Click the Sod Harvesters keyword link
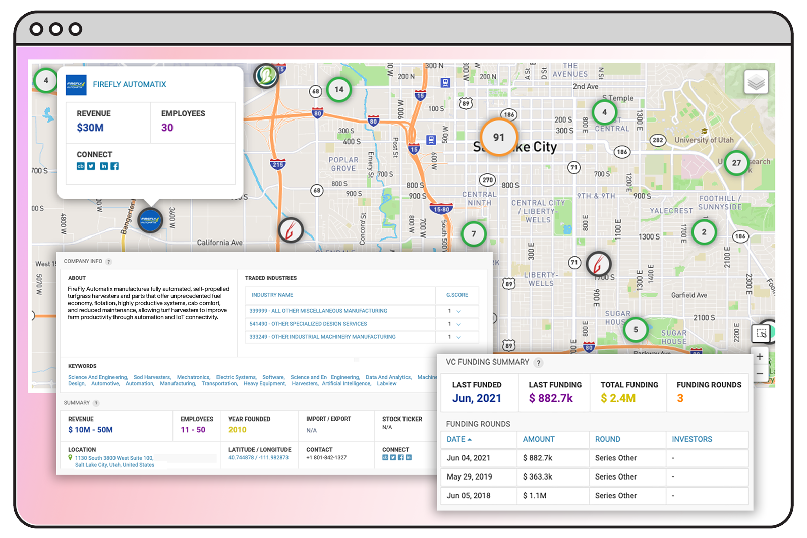 (152, 377)
